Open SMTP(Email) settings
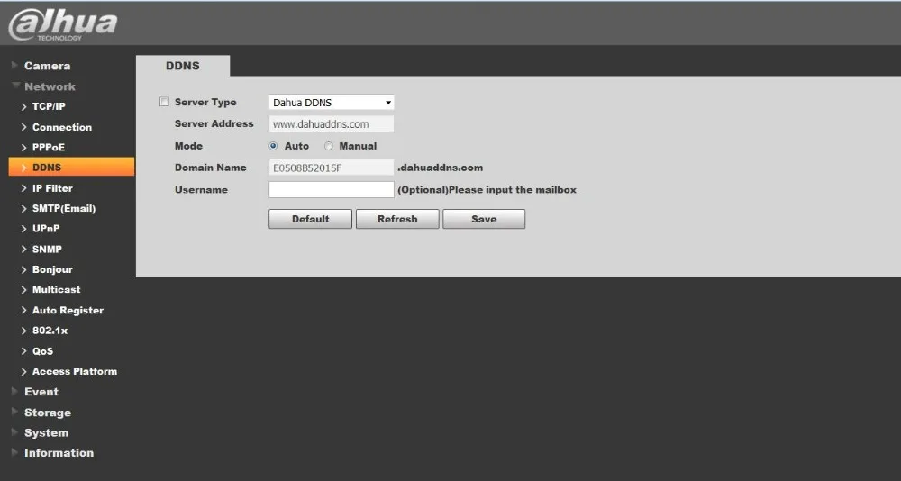 pyautogui.click(x=64, y=209)
